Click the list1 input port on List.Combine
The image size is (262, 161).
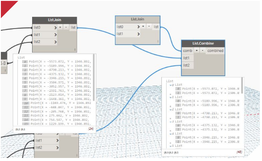tap(188, 58)
